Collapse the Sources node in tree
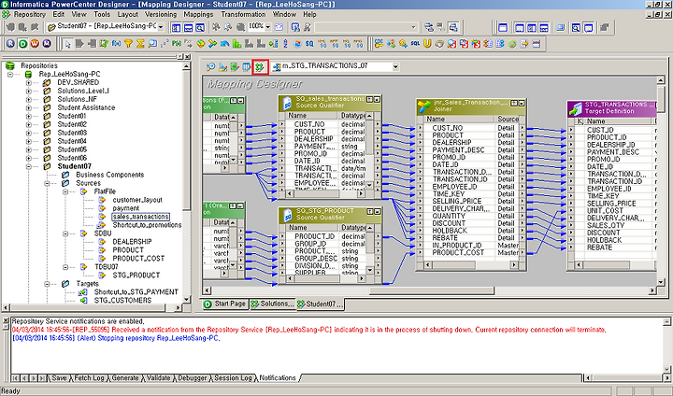Viewport: 673px width, 396px height. 48,183
